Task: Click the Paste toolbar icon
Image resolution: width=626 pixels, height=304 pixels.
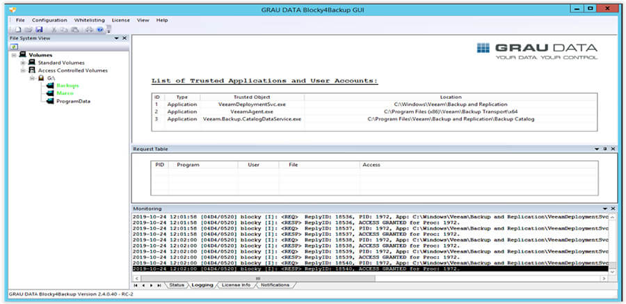Action: coord(75,29)
